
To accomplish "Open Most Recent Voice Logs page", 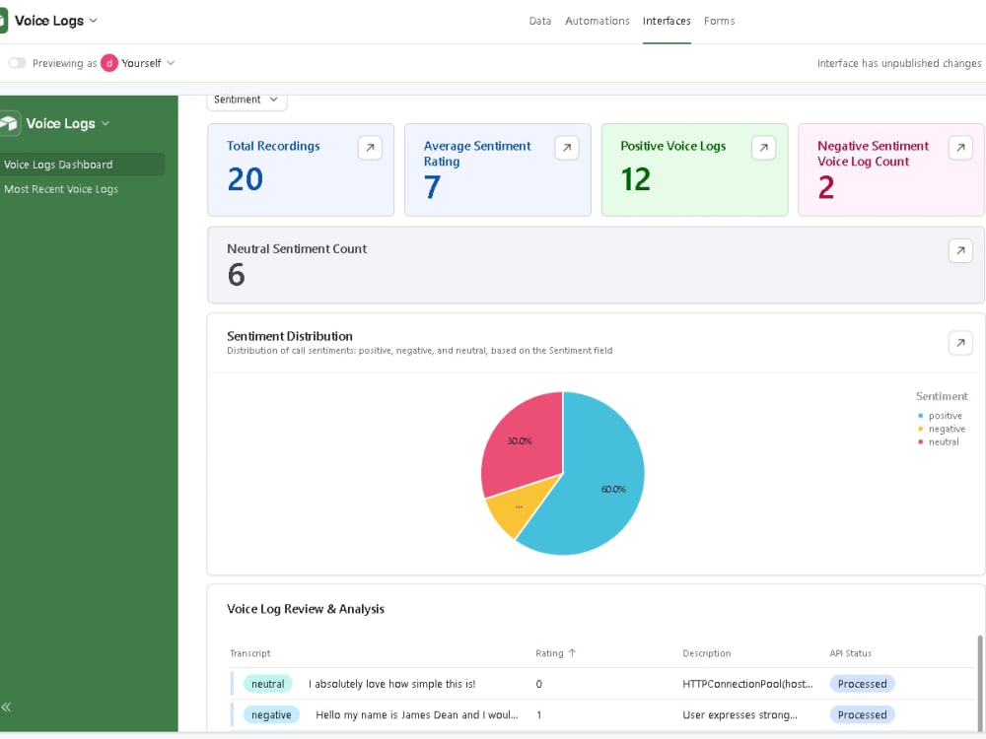I will pos(83,189).
